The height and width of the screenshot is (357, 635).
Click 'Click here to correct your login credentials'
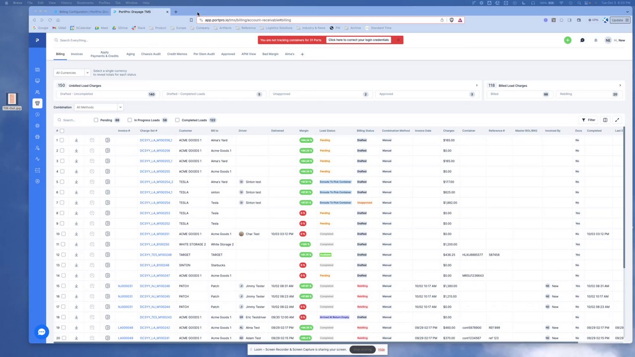[x=359, y=40]
